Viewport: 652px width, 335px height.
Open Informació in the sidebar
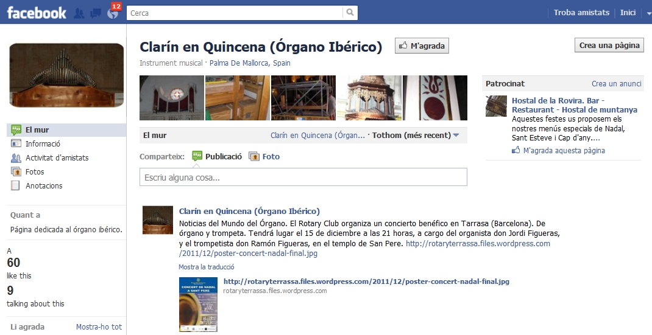43,143
